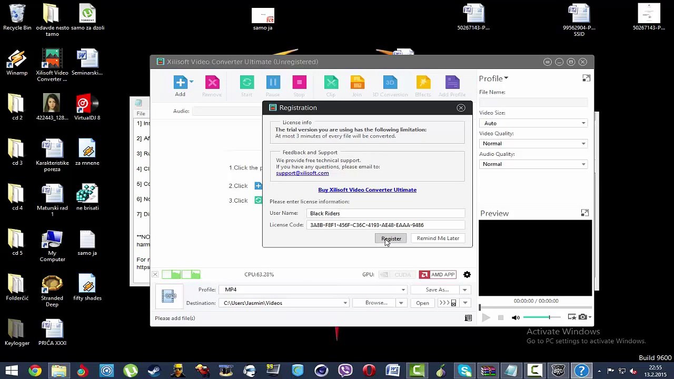674x379 pixels.
Task: Click the Pause toolbar icon
Action: (273, 82)
